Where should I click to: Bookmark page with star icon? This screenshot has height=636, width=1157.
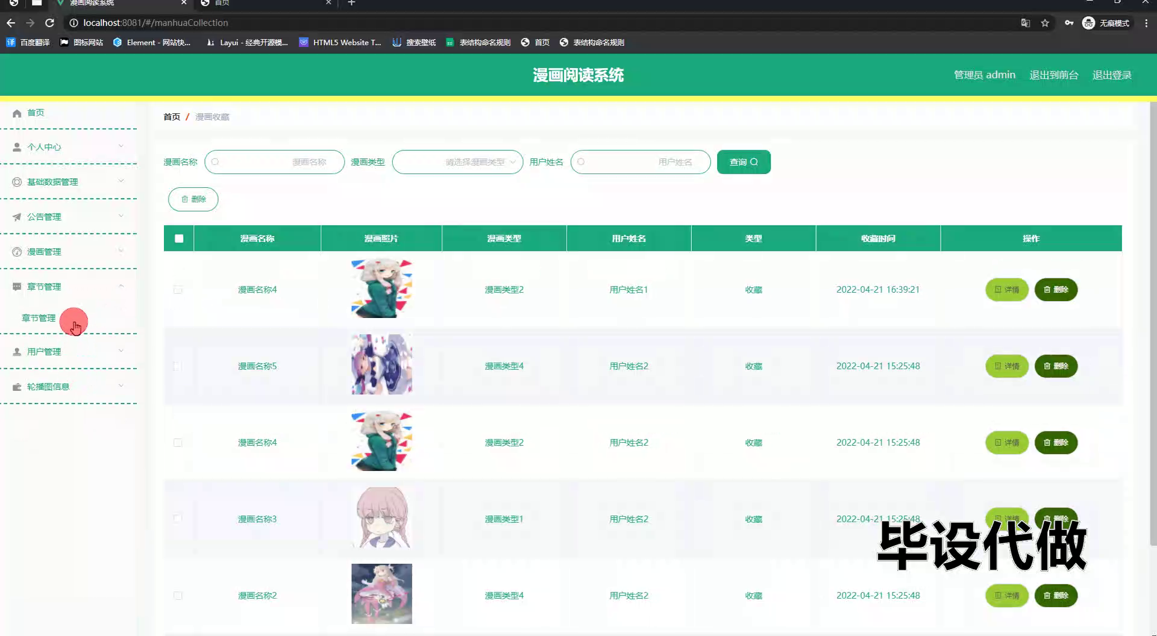[x=1045, y=23]
